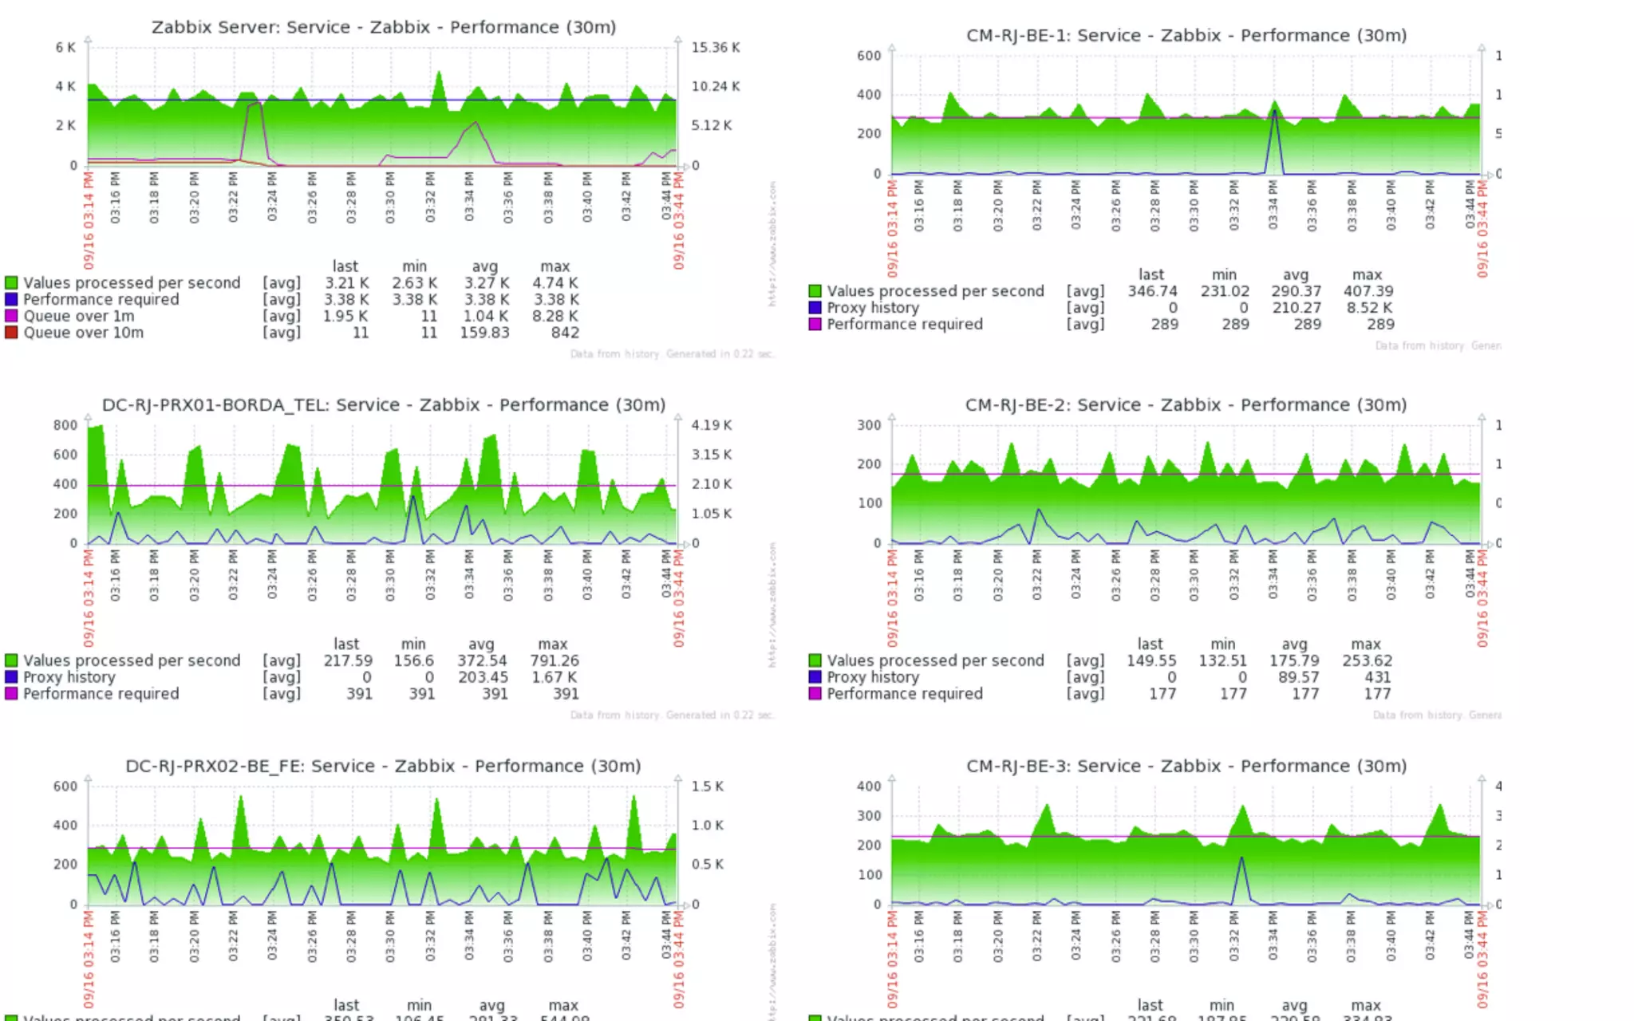
Task: Click red 09/16 03:14 PM start label in CM-RJ-BE-2
Action: (x=892, y=598)
